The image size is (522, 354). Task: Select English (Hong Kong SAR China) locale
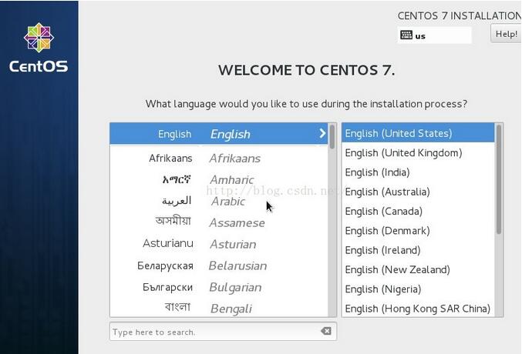pos(418,309)
